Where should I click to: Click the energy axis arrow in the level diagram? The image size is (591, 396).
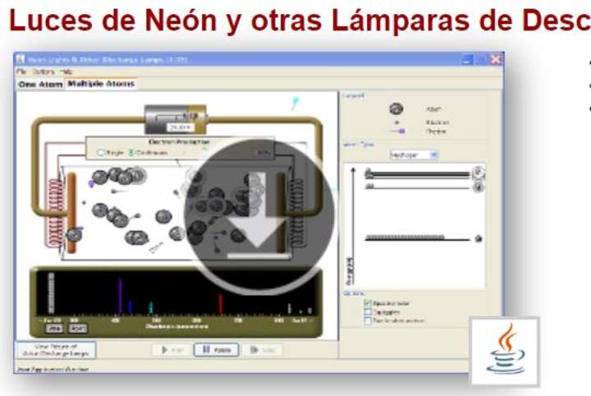tap(353, 226)
